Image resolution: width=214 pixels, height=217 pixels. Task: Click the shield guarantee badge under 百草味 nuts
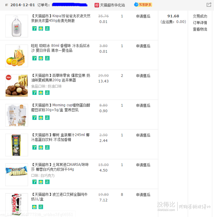tap(41, 93)
